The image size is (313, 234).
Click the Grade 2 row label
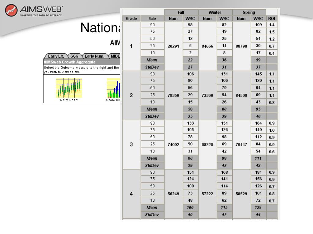coord(131,95)
